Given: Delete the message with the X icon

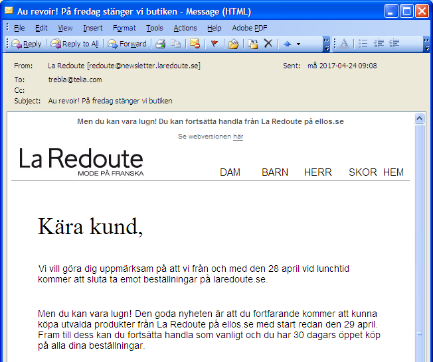Looking at the screenshot, I should pos(268,44).
